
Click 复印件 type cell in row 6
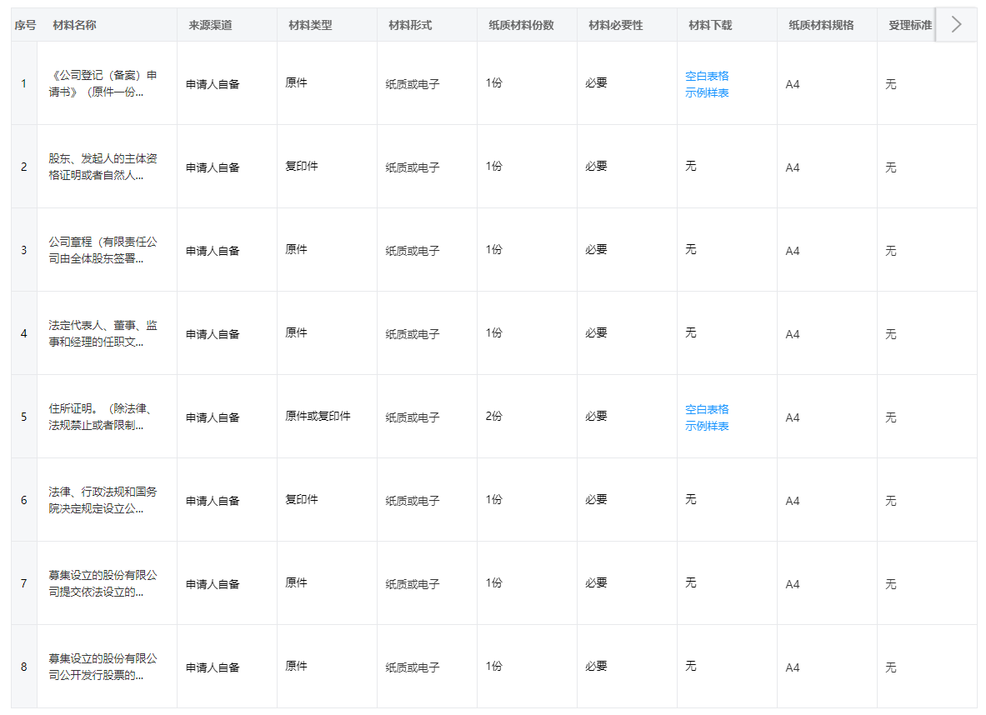click(302, 499)
